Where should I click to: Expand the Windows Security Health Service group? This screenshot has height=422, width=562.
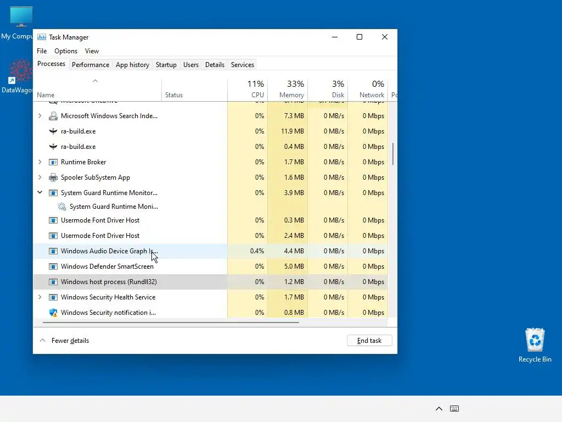click(x=40, y=297)
